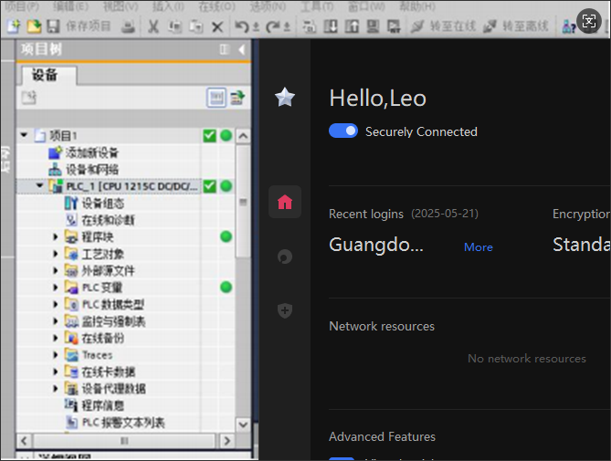Click the horizontal scroll left arrow

(24, 441)
